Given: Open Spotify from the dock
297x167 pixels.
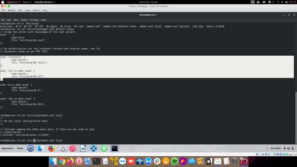Looking at the screenshot, I should pyautogui.click(x=174, y=161).
